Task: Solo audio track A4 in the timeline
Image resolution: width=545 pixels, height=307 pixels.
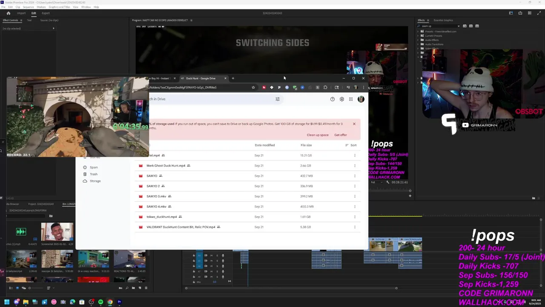Action: click(x=217, y=255)
